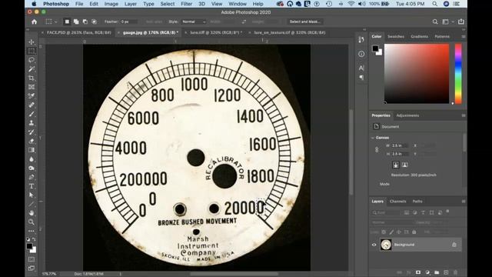This screenshot has height=277, width=492.
Task: Open the Paragraph panel icon
Action: tap(361, 77)
